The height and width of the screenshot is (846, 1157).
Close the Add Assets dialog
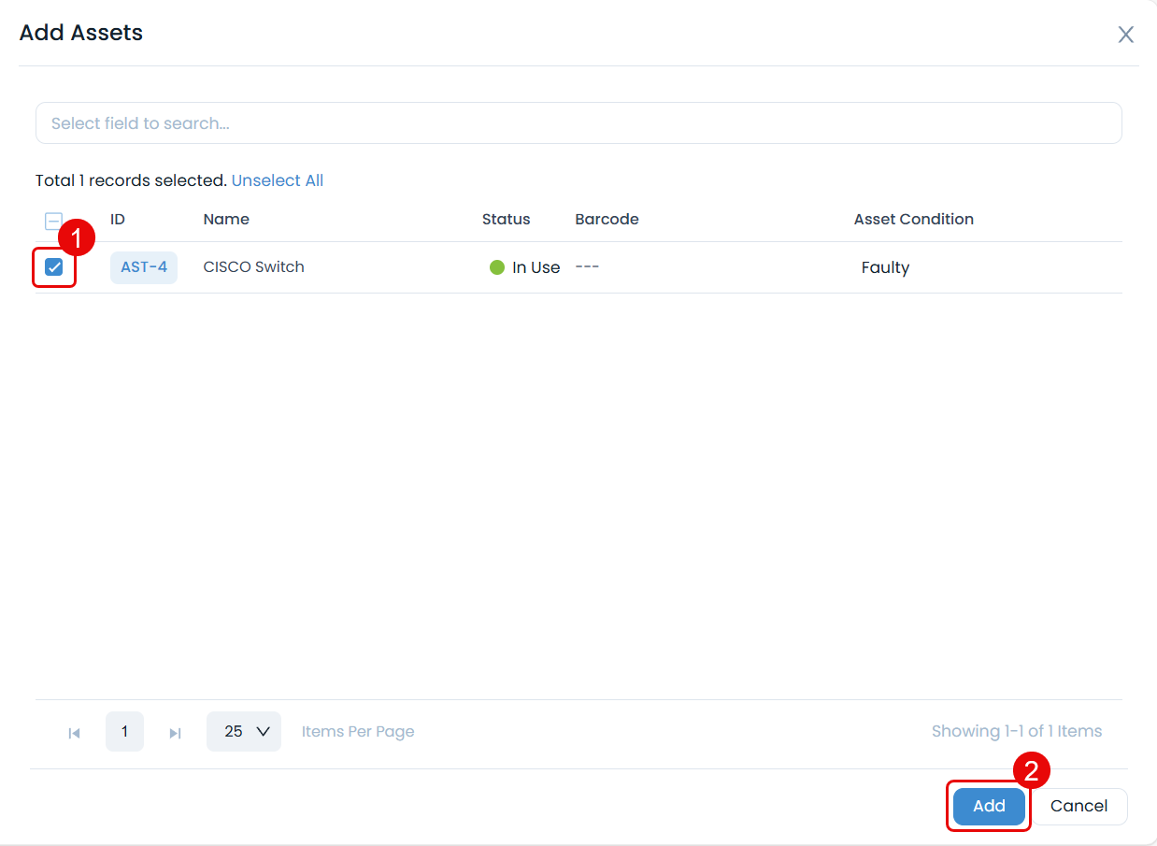click(x=1125, y=35)
